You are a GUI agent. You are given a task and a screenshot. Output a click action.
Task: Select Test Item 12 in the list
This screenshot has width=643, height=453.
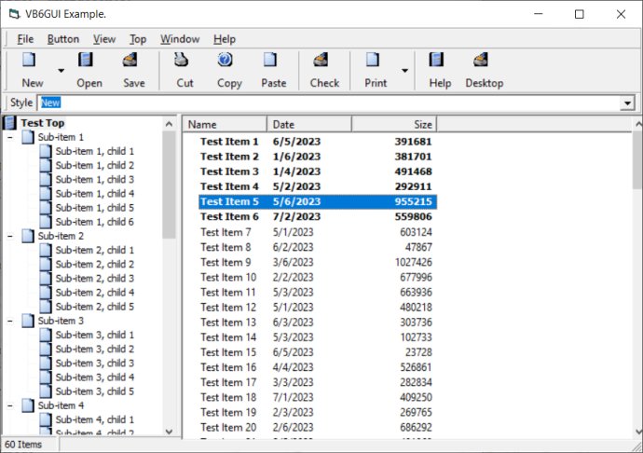228,308
